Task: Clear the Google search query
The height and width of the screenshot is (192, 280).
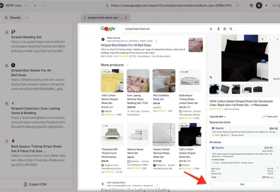Action: 211,29
